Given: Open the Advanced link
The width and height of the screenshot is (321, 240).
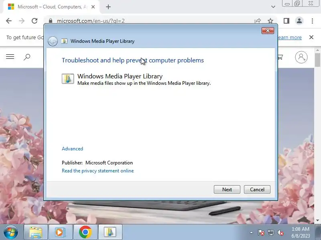Looking at the screenshot, I should 72,148.
